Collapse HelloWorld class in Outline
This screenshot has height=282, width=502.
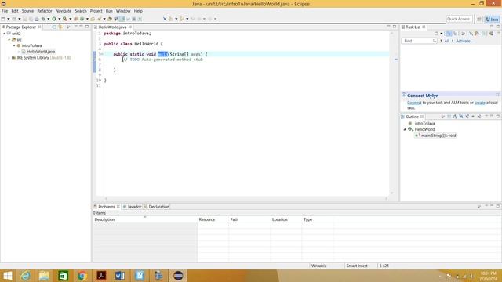pyautogui.click(x=405, y=129)
